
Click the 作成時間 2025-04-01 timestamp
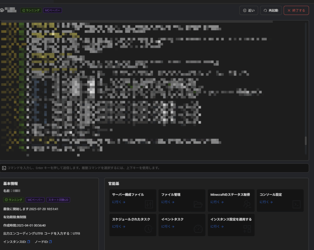25,226
